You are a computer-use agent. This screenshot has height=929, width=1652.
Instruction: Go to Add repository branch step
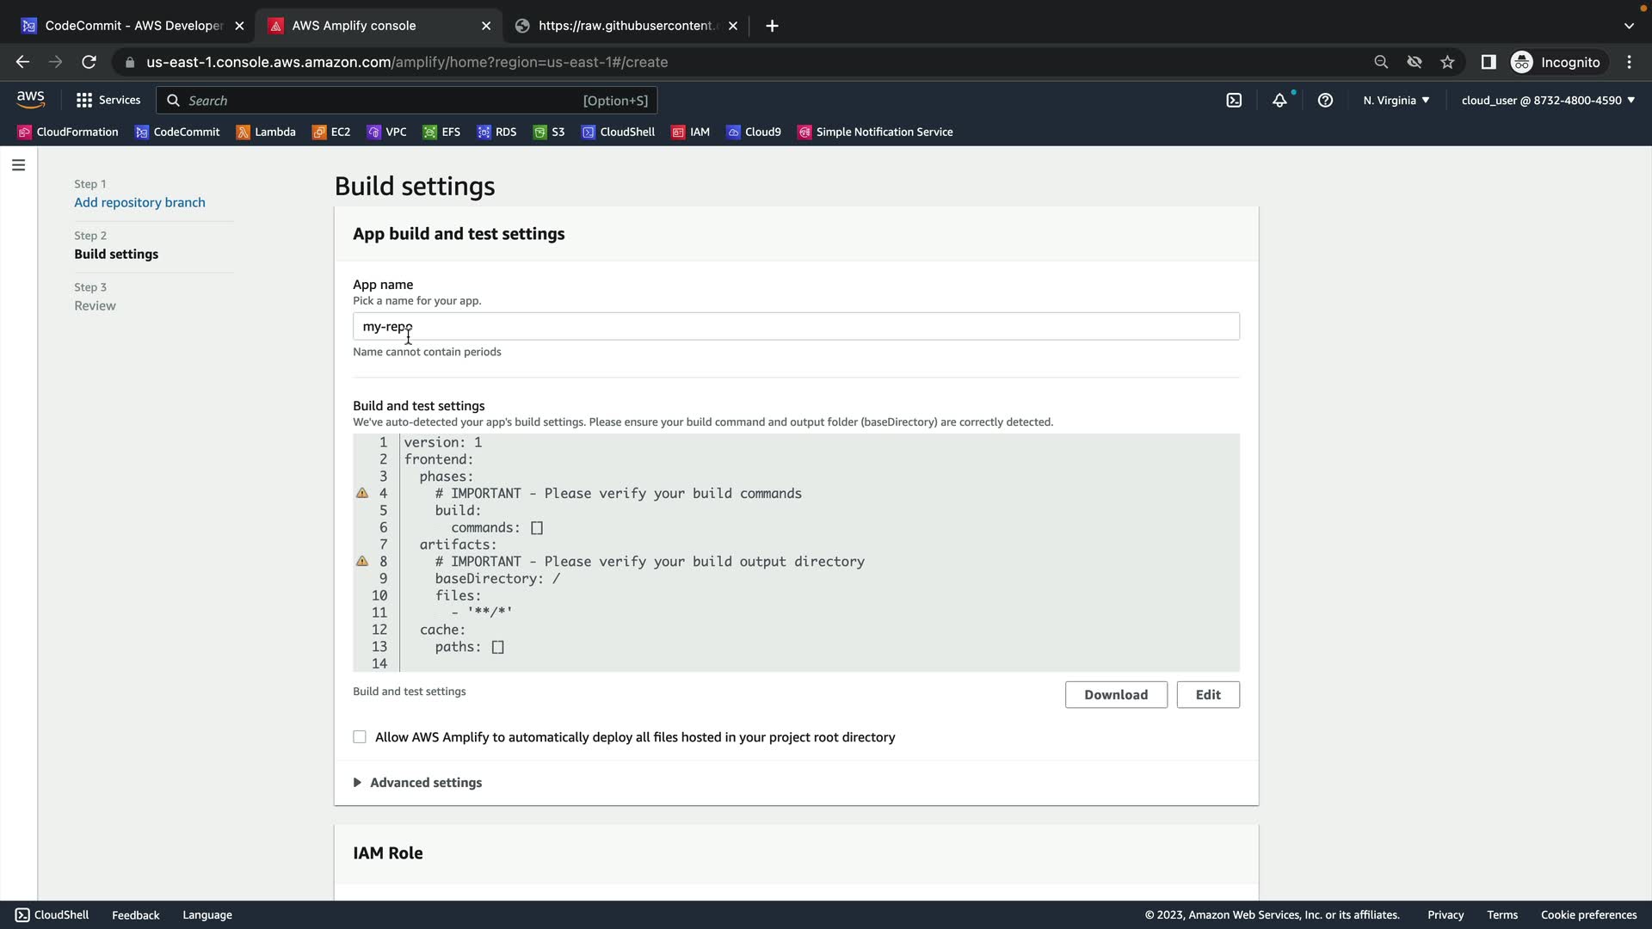(x=139, y=202)
